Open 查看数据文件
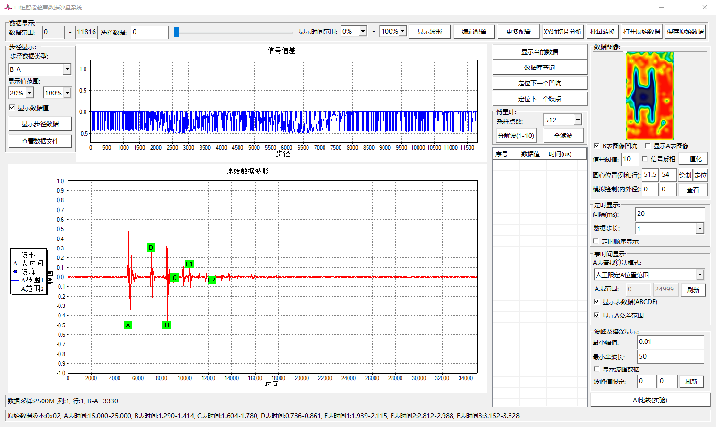716x427 pixels. [x=40, y=141]
